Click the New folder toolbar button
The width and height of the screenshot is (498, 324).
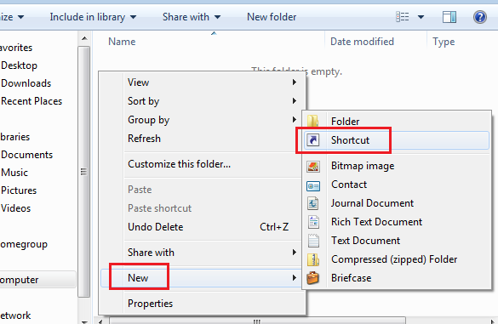point(272,17)
